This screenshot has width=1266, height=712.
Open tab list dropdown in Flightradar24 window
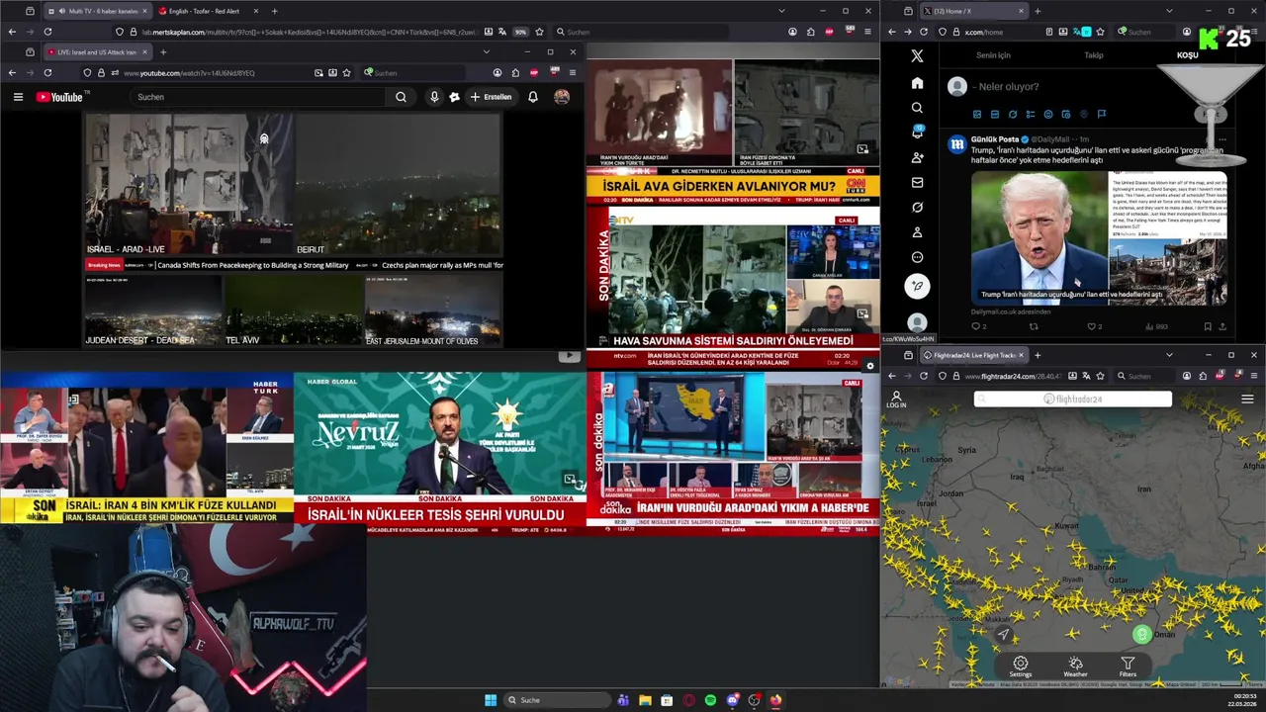1169,355
